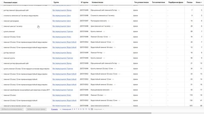The height and width of the screenshot is (114, 204).
Task: Click the icon next to 'Ламинат 33 класс 12 мм'
Action: tap(110, 37)
